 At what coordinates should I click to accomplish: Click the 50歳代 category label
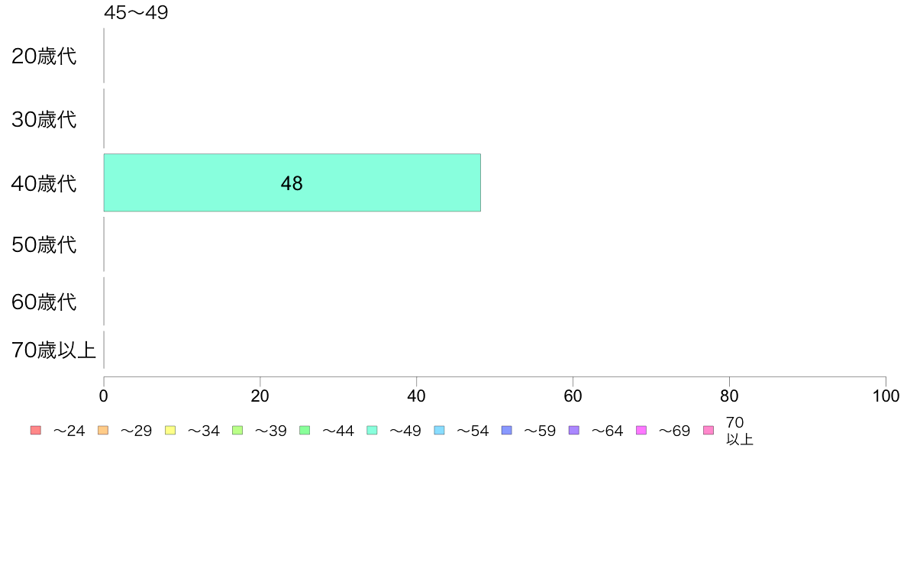[44, 244]
